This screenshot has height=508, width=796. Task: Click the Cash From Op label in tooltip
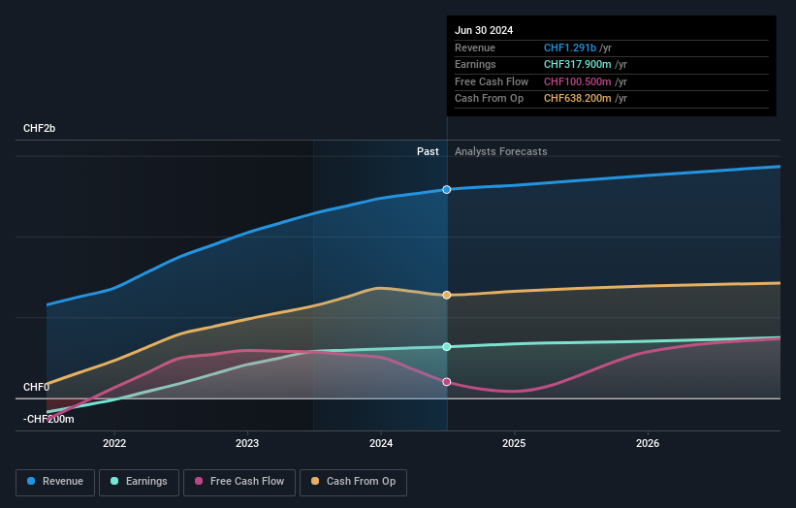489,99
